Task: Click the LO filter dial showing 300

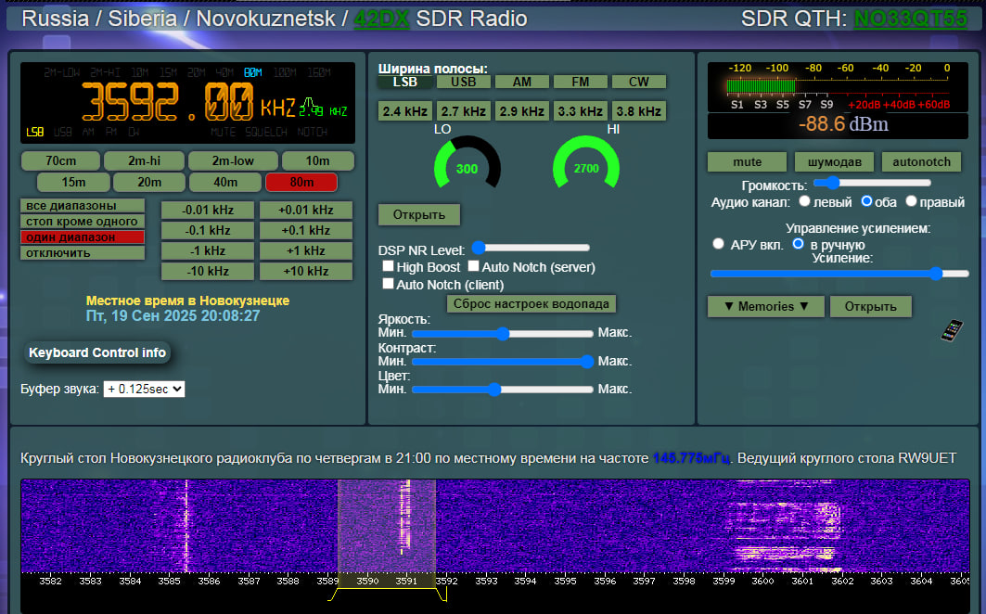Action: click(x=467, y=167)
